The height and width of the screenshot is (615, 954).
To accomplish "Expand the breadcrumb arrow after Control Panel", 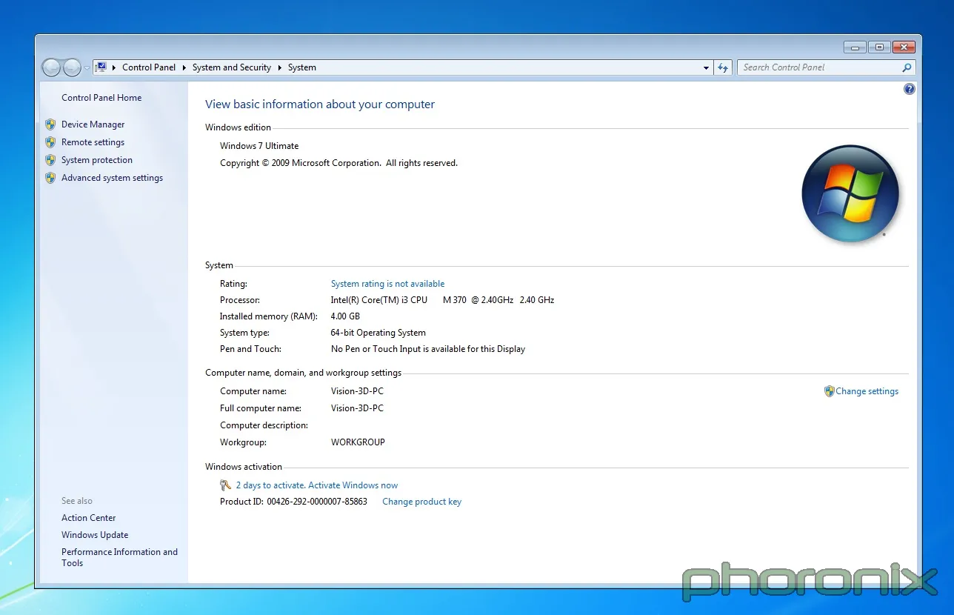I will click(x=184, y=67).
